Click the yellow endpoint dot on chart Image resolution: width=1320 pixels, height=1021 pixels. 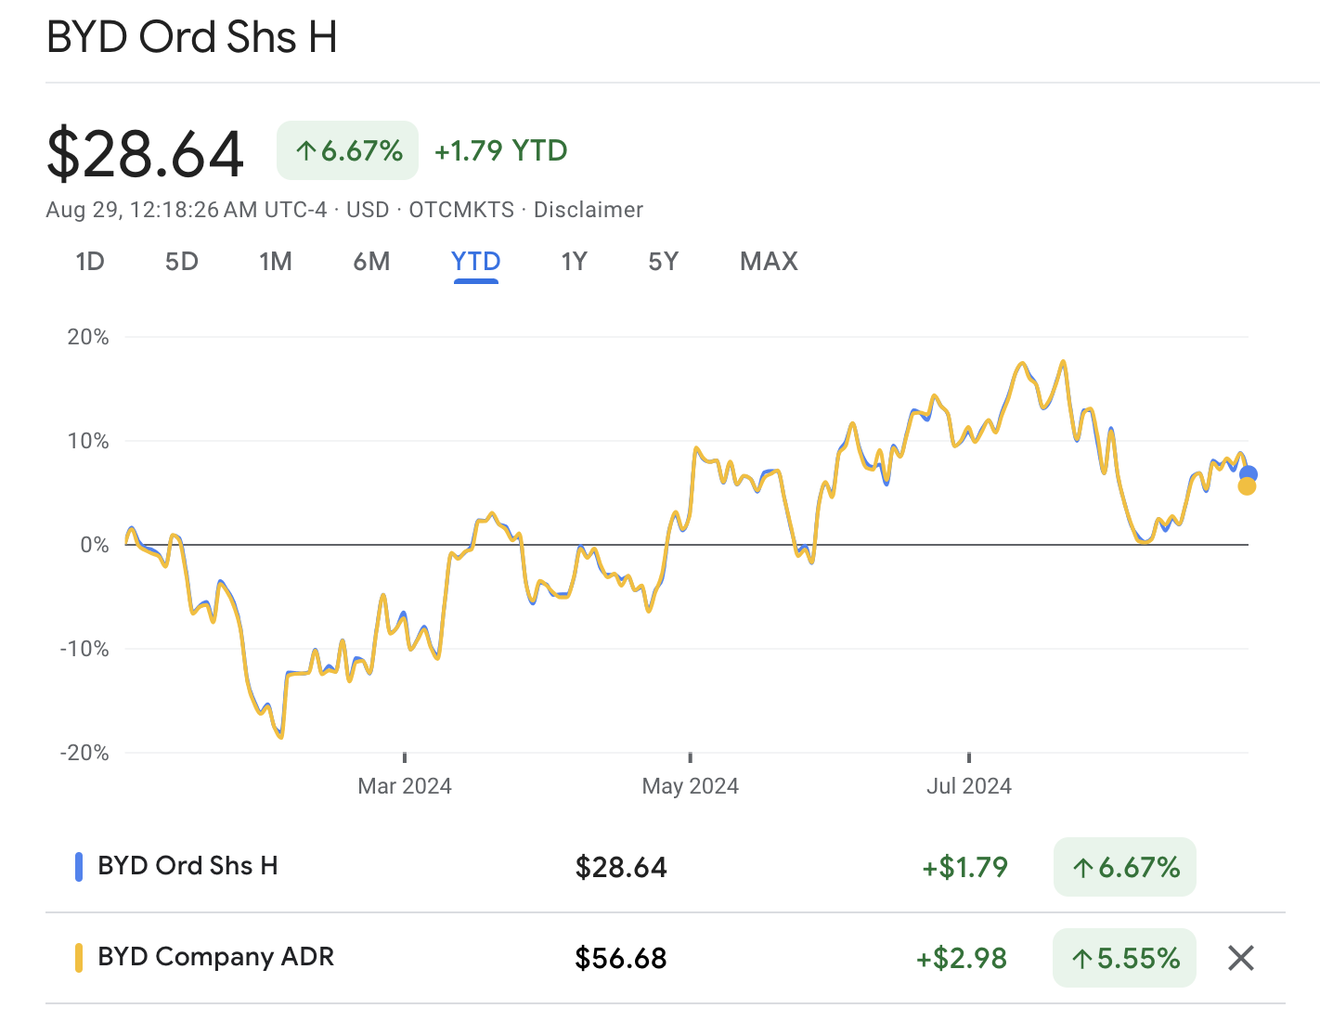click(1247, 486)
